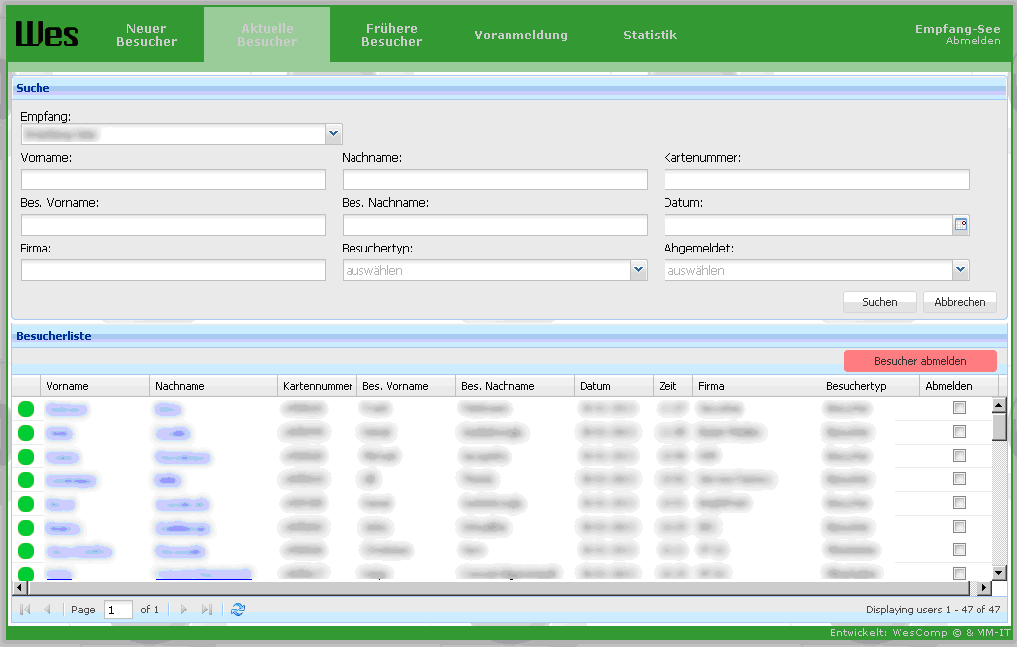Sort by Zeit column header

click(x=672, y=386)
